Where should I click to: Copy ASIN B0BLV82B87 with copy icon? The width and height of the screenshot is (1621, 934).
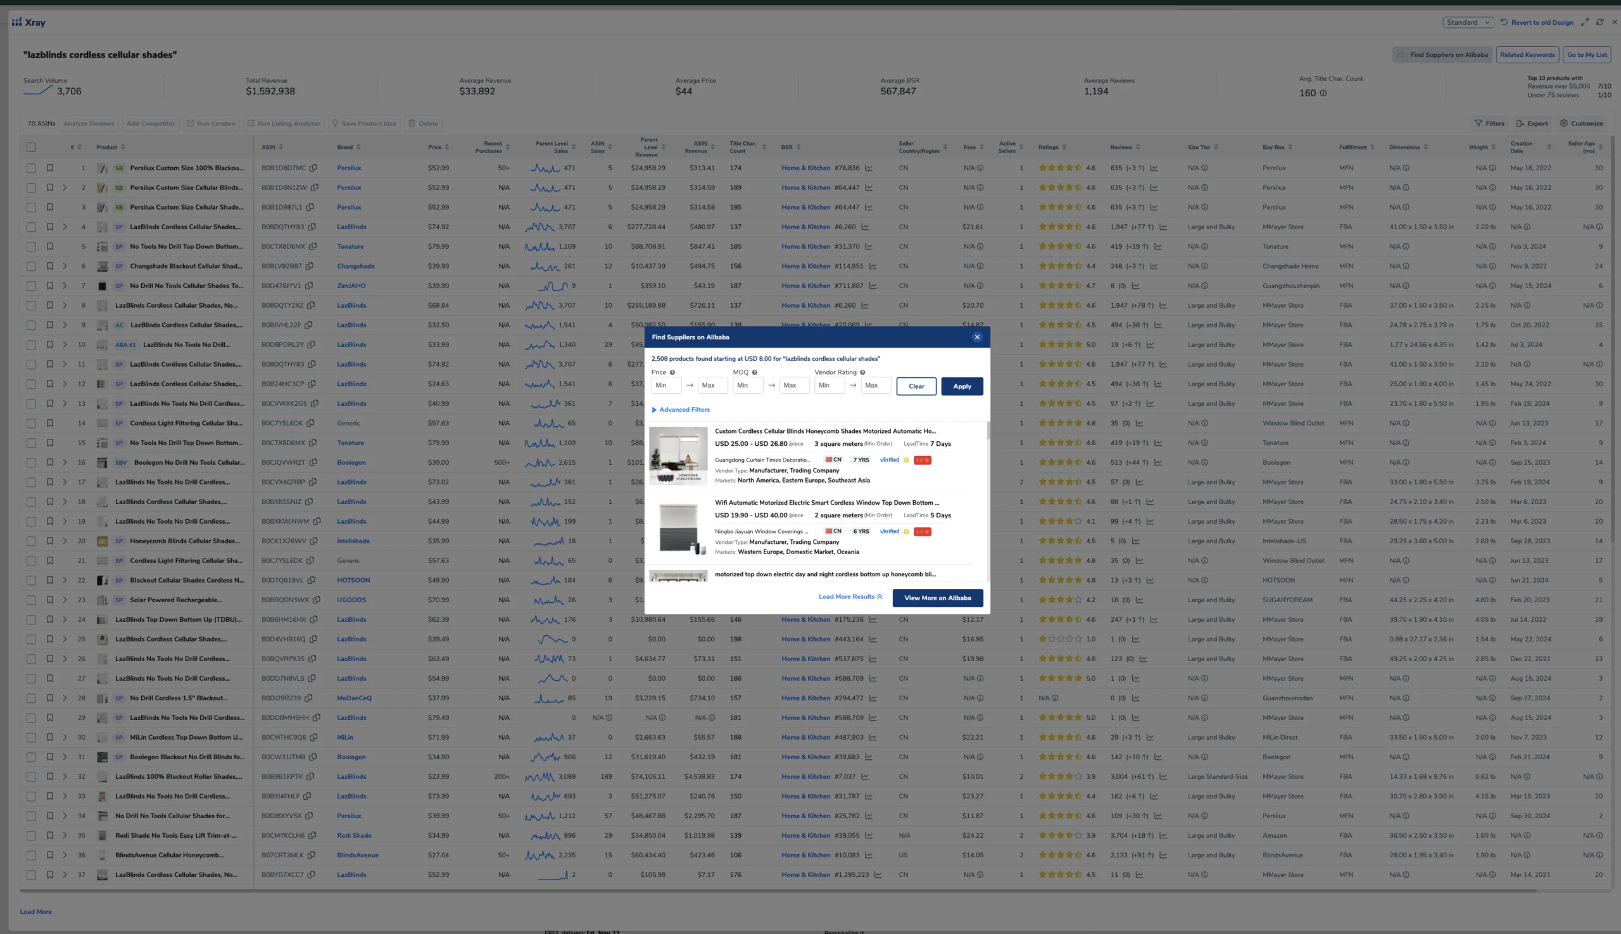coord(309,266)
